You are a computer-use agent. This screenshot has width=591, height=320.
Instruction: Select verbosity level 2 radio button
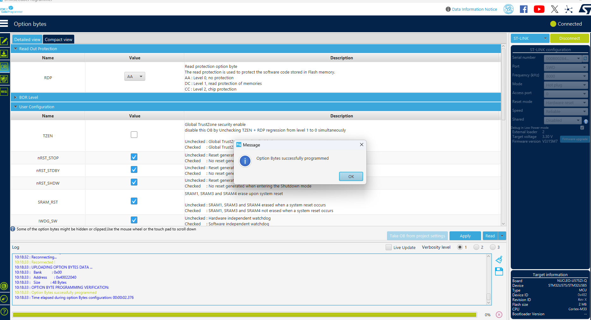coord(476,247)
